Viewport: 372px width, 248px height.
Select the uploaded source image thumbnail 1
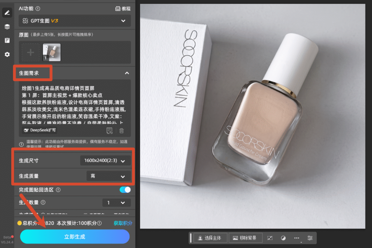[52, 52]
